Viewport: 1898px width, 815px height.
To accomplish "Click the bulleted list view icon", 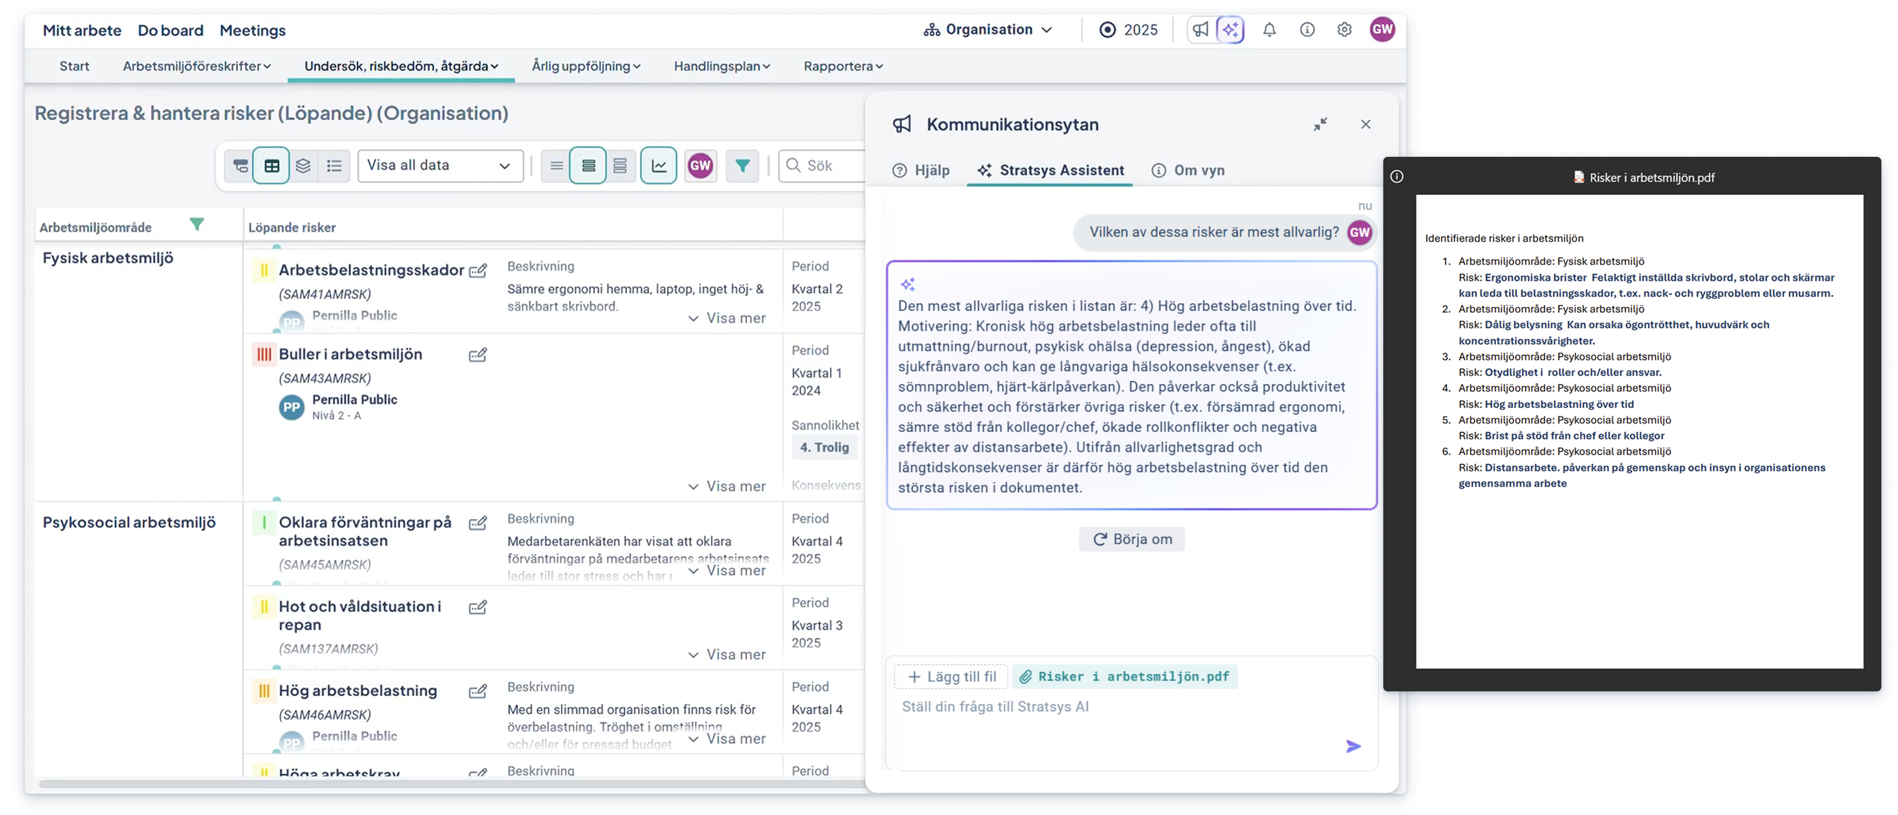I will 334,165.
